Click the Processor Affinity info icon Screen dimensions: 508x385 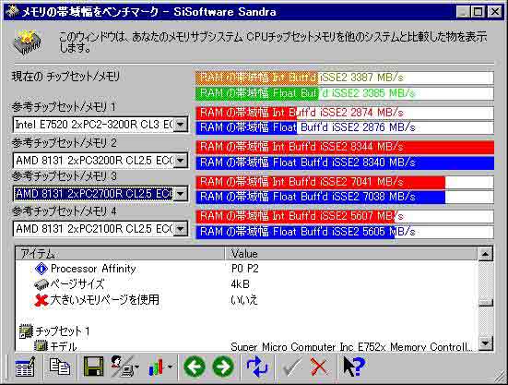coord(41,269)
